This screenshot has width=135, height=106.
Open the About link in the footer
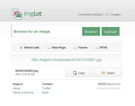point(16,88)
